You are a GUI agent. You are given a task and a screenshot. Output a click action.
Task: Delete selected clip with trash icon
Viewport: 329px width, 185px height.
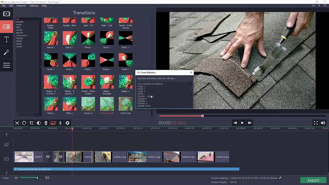pyautogui.click(x=46, y=123)
